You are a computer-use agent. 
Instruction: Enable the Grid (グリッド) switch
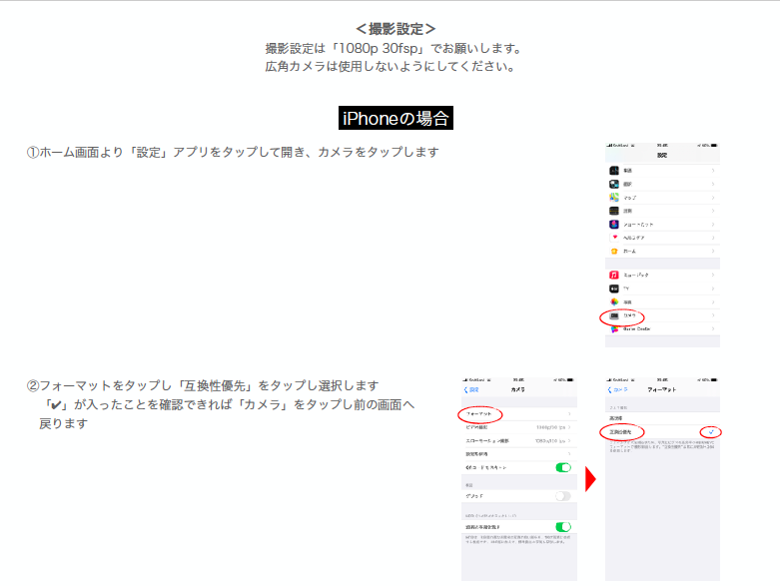pos(563,496)
